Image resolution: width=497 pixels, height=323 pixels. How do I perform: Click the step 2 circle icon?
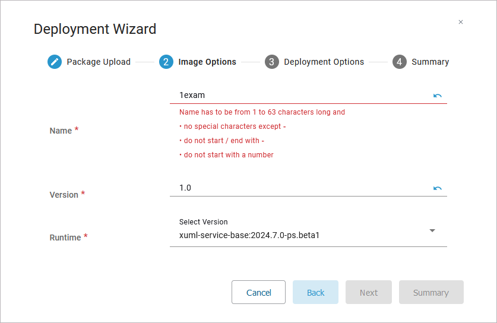click(166, 62)
